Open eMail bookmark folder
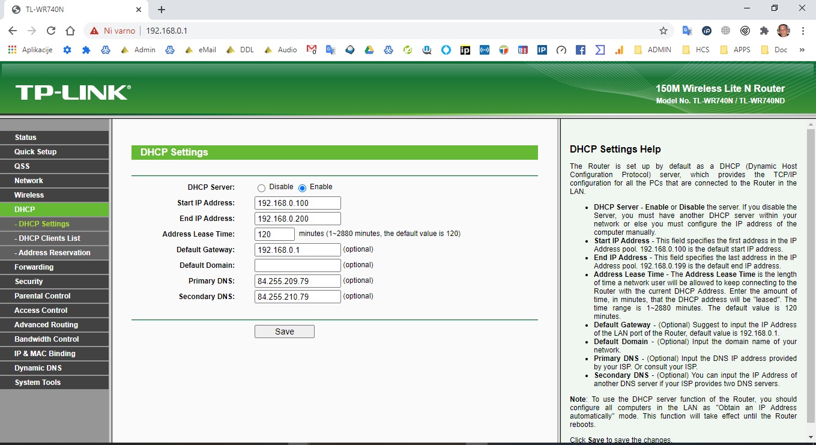816x445 pixels. 200,50
